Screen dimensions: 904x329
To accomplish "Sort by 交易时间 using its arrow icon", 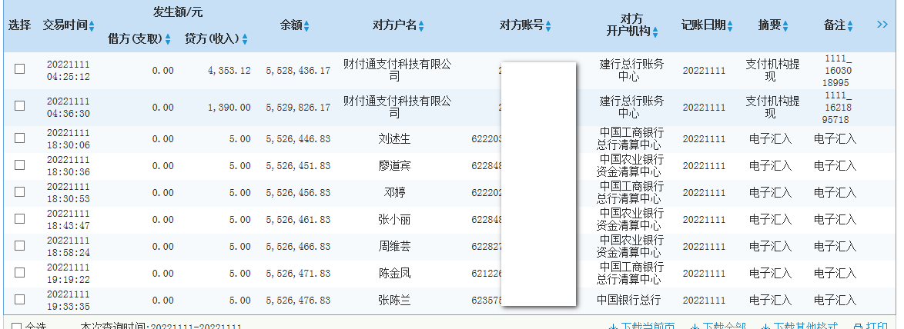I will pyautogui.click(x=92, y=26).
